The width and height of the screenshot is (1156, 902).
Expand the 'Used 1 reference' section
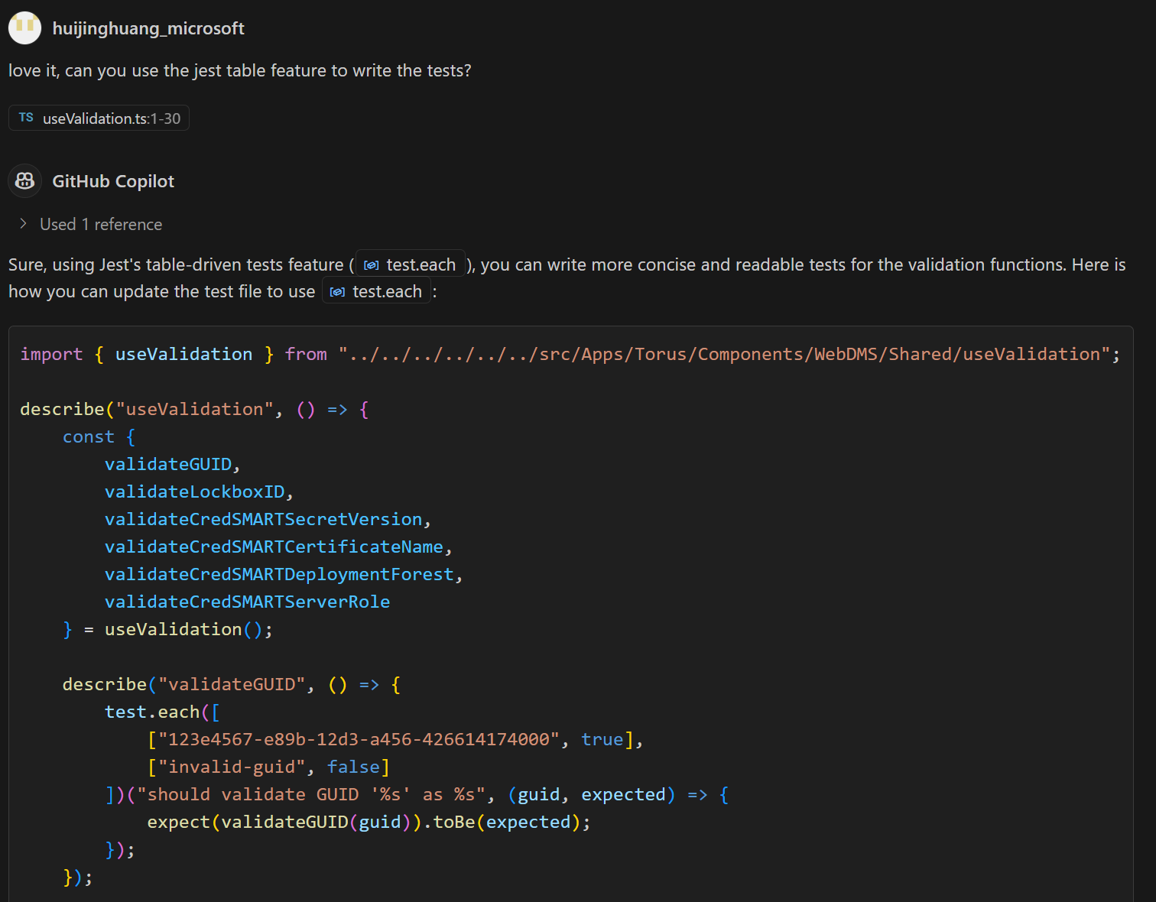[x=90, y=224]
